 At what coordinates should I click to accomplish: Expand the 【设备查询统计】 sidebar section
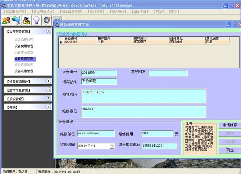(x=49, y=81)
